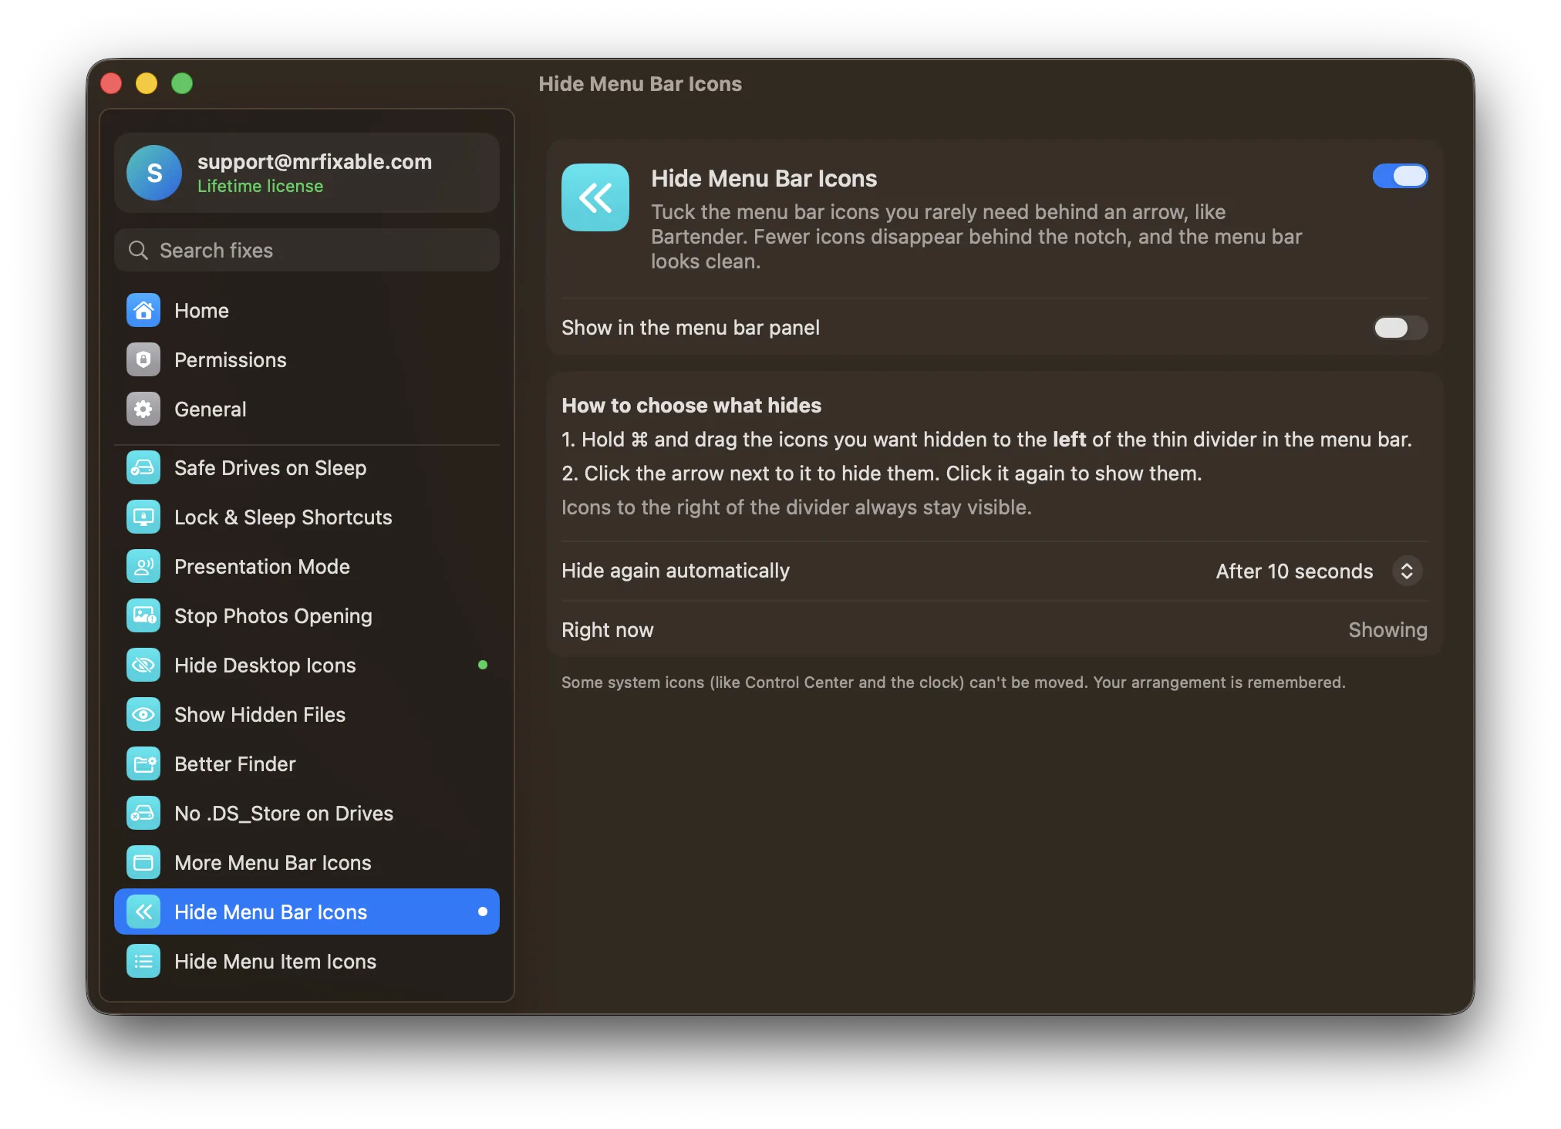
Task: Select Better Finder in the sidebar
Action: (x=307, y=763)
